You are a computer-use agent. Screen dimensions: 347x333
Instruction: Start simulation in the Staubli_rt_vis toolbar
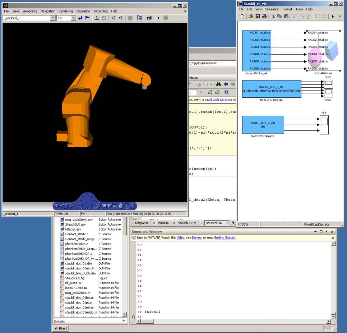point(333,17)
